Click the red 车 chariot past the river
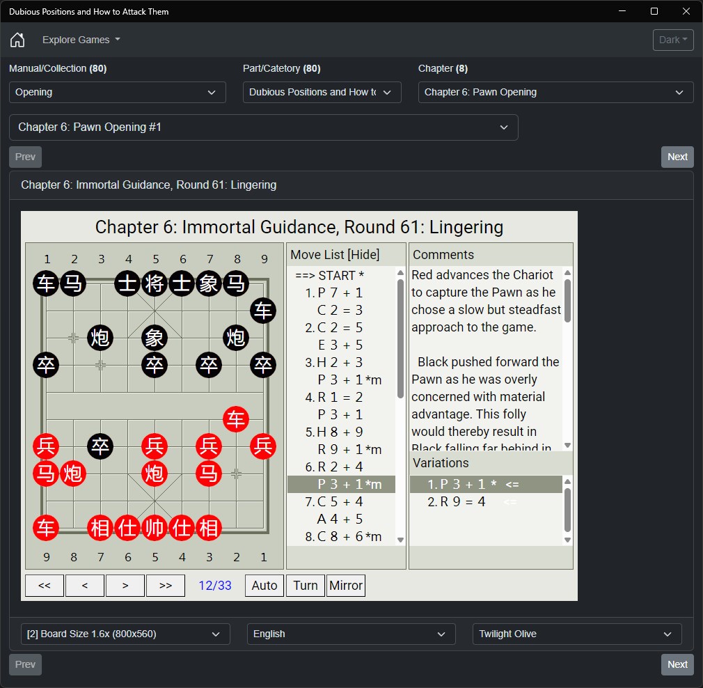 (236, 419)
